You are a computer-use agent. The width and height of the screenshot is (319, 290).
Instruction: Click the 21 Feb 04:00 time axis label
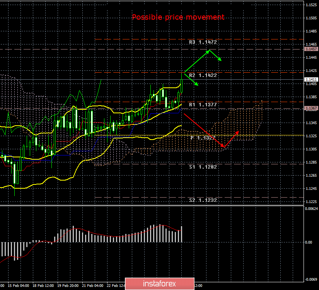pyautogui.click(x=92, y=285)
